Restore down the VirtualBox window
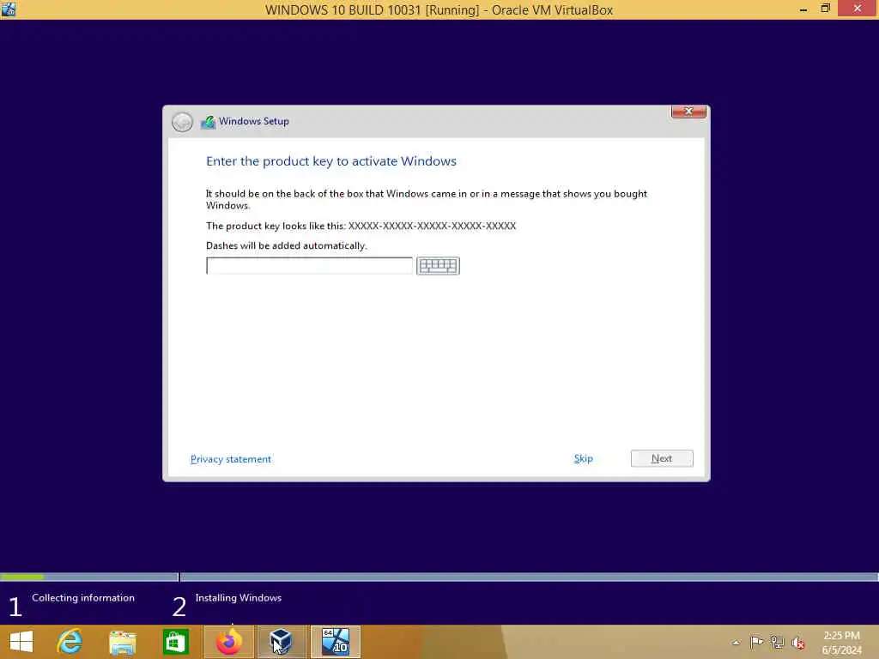Image resolution: width=879 pixels, height=659 pixels. [x=825, y=9]
